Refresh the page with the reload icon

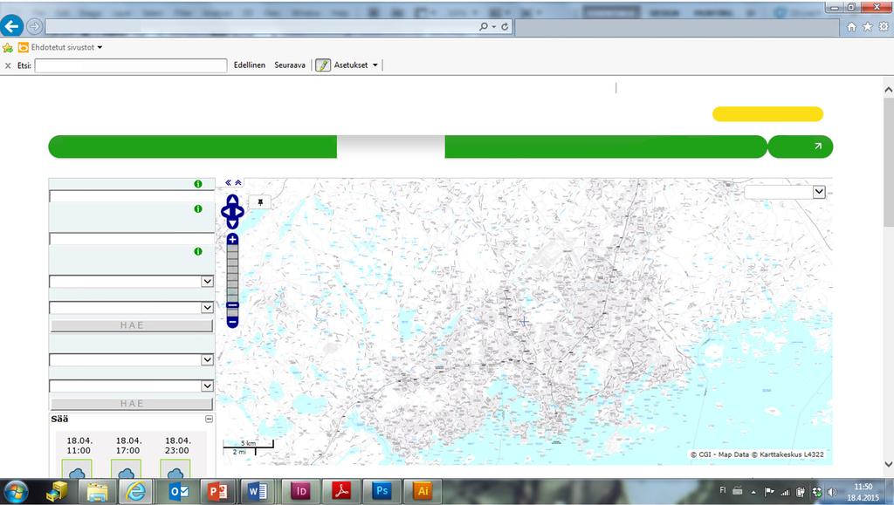point(505,26)
